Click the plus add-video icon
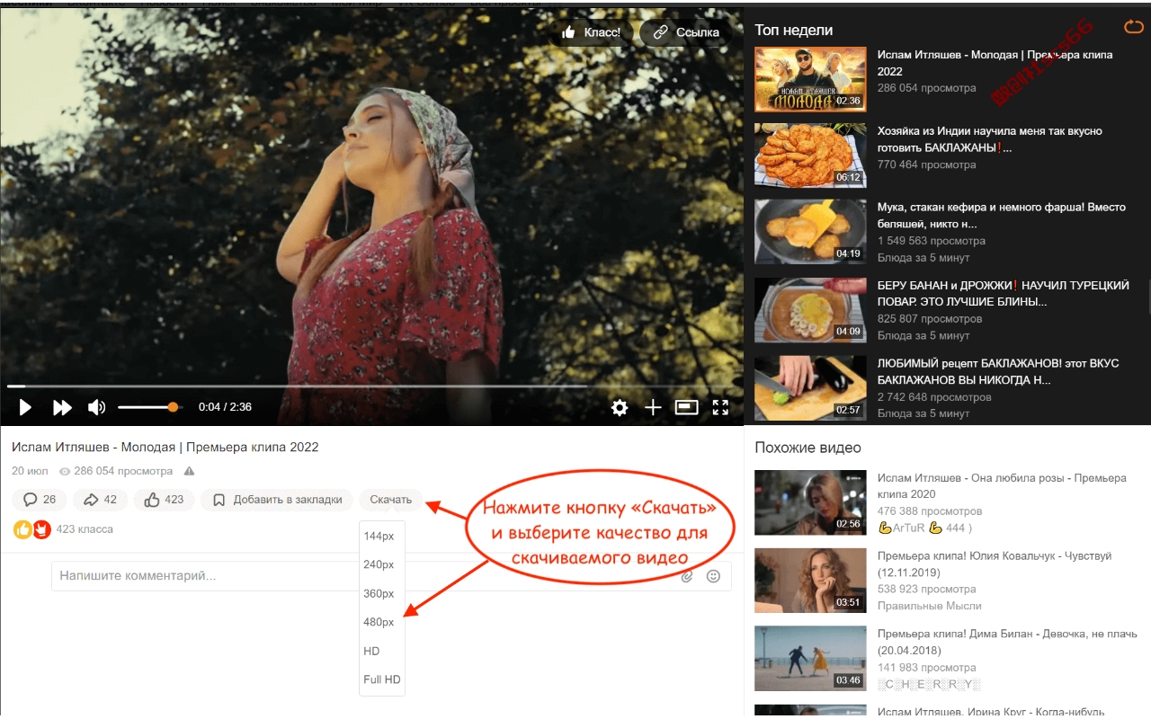This screenshot has height=719, width=1151. [653, 408]
